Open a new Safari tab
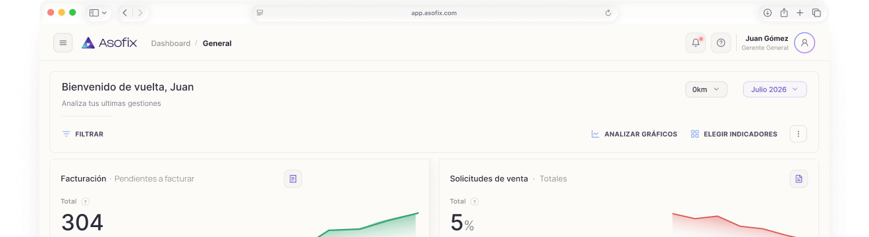Image resolution: width=869 pixels, height=237 pixels. (800, 13)
